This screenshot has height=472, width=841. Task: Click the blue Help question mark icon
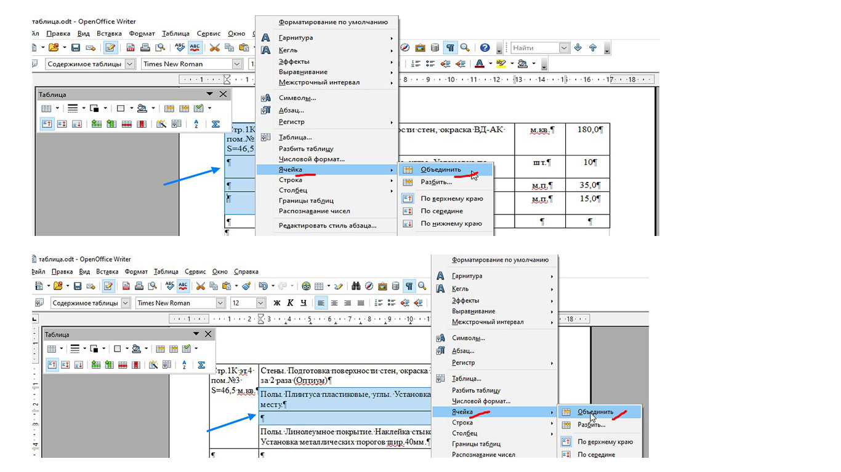pos(485,47)
